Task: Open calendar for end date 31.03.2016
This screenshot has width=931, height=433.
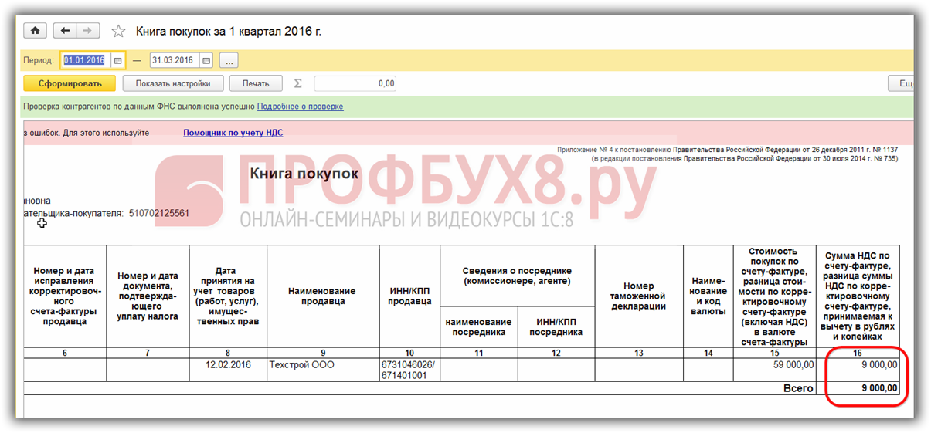Action: (x=206, y=60)
